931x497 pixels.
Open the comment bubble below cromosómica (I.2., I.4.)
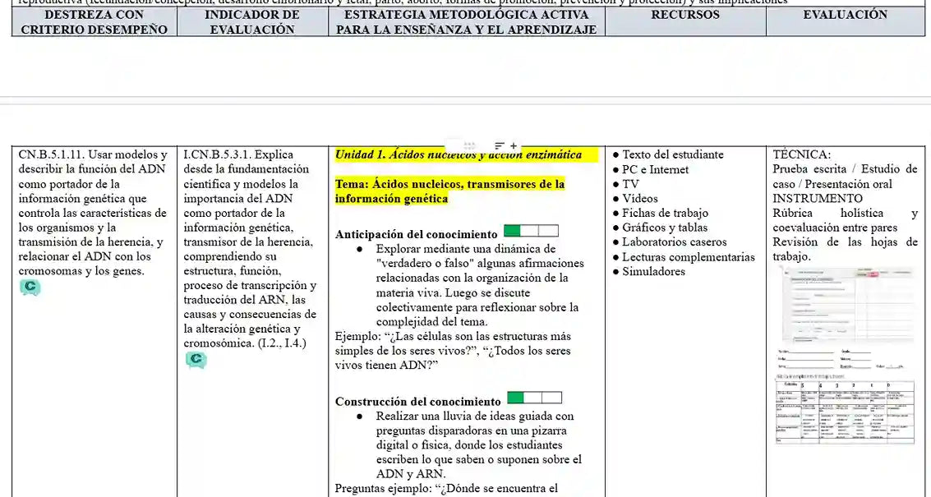pyautogui.click(x=196, y=360)
